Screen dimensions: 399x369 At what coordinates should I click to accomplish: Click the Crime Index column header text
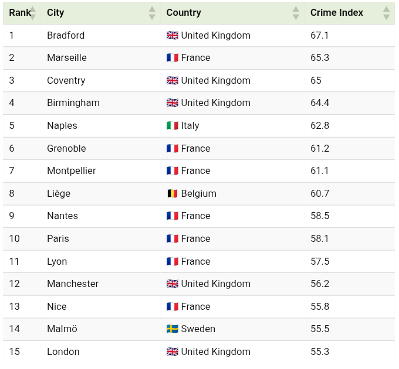337,13
